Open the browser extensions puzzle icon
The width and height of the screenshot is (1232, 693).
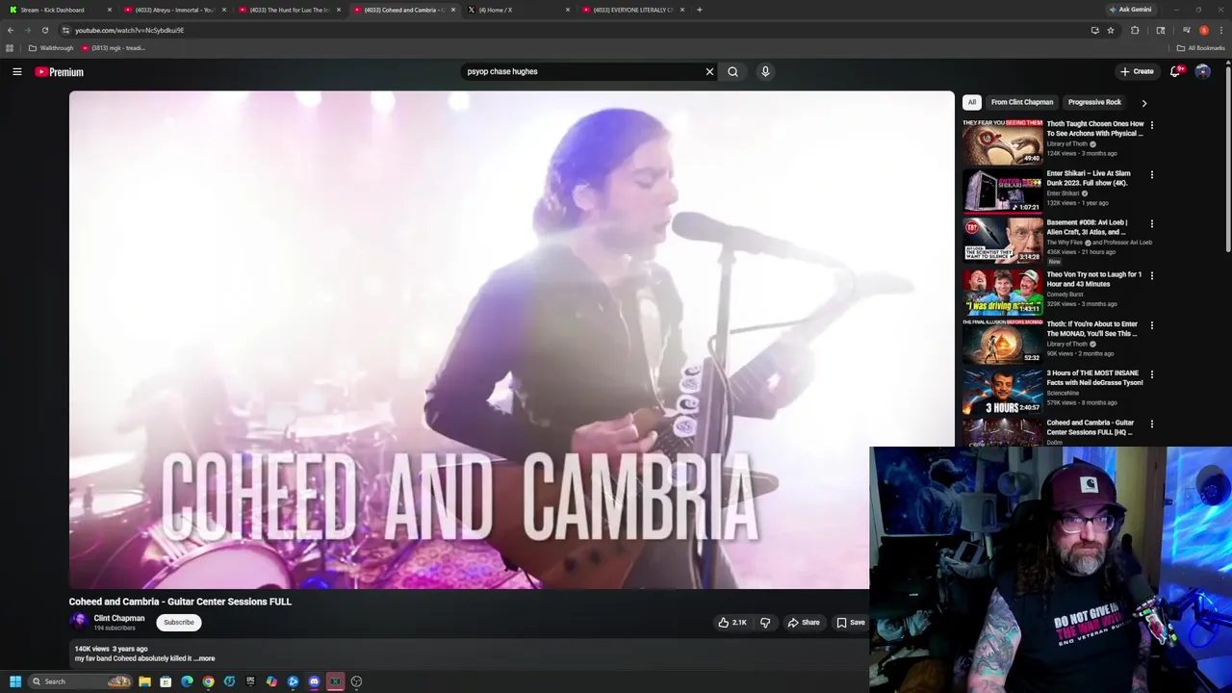[1135, 30]
